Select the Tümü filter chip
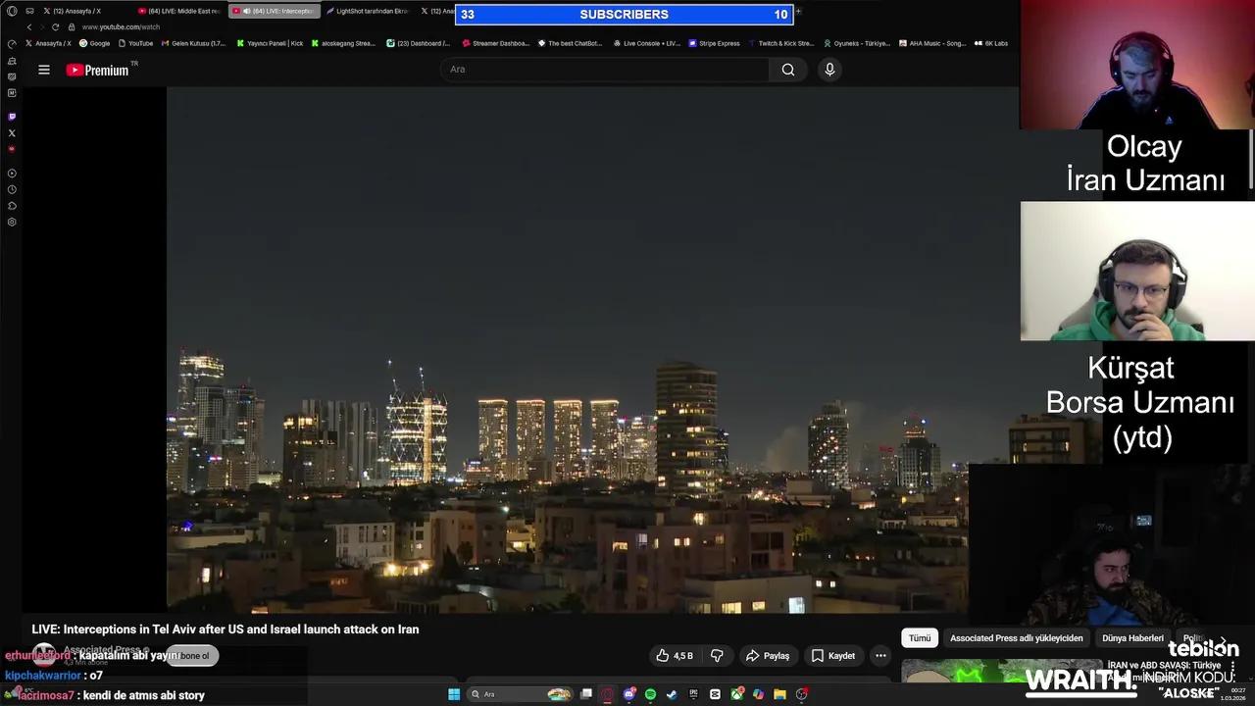Image resolution: width=1255 pixels, height=706 pixels. tap(920, 638)
